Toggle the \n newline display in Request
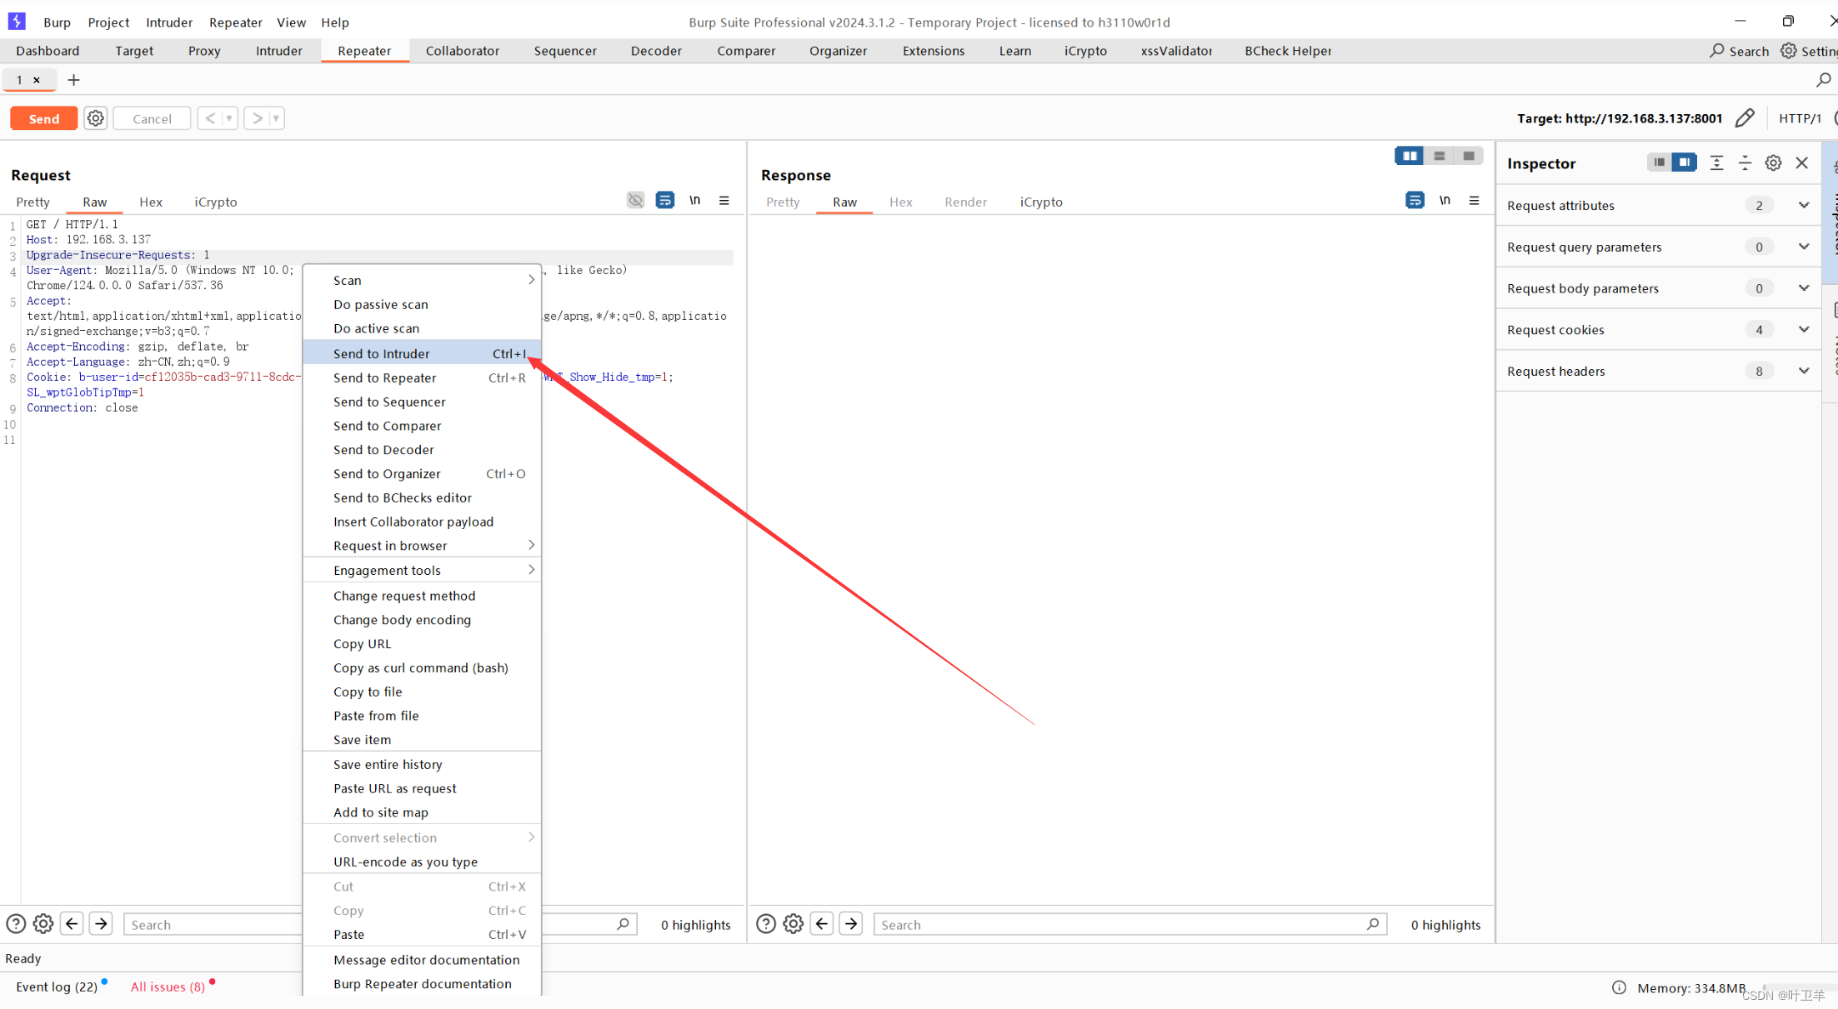The width and height of the screenshot is (1838, 1009). pyautogui.click(x=694, y=200)
